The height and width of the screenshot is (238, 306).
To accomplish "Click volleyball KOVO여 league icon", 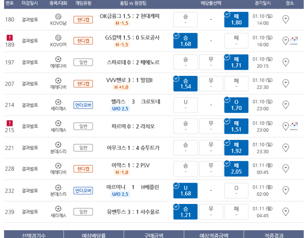I will pos(58,38).
